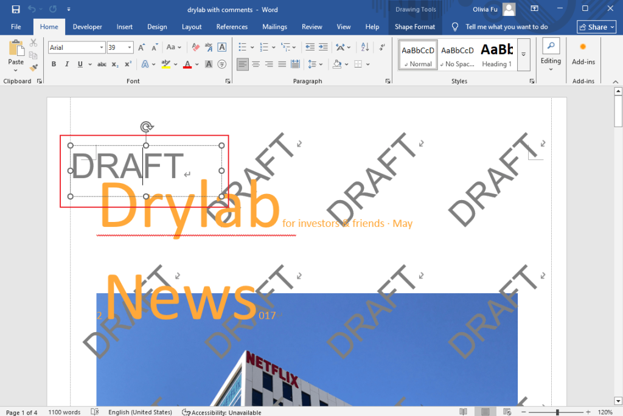Toggle italic formatting
The image size is (623, 416).
(67, 64)
